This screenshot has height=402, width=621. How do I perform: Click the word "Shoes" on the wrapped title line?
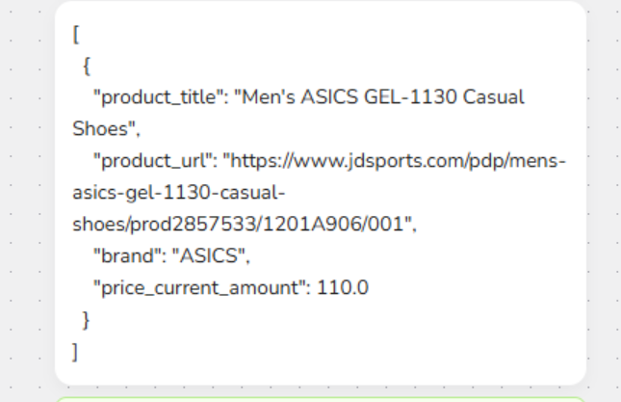98,128
